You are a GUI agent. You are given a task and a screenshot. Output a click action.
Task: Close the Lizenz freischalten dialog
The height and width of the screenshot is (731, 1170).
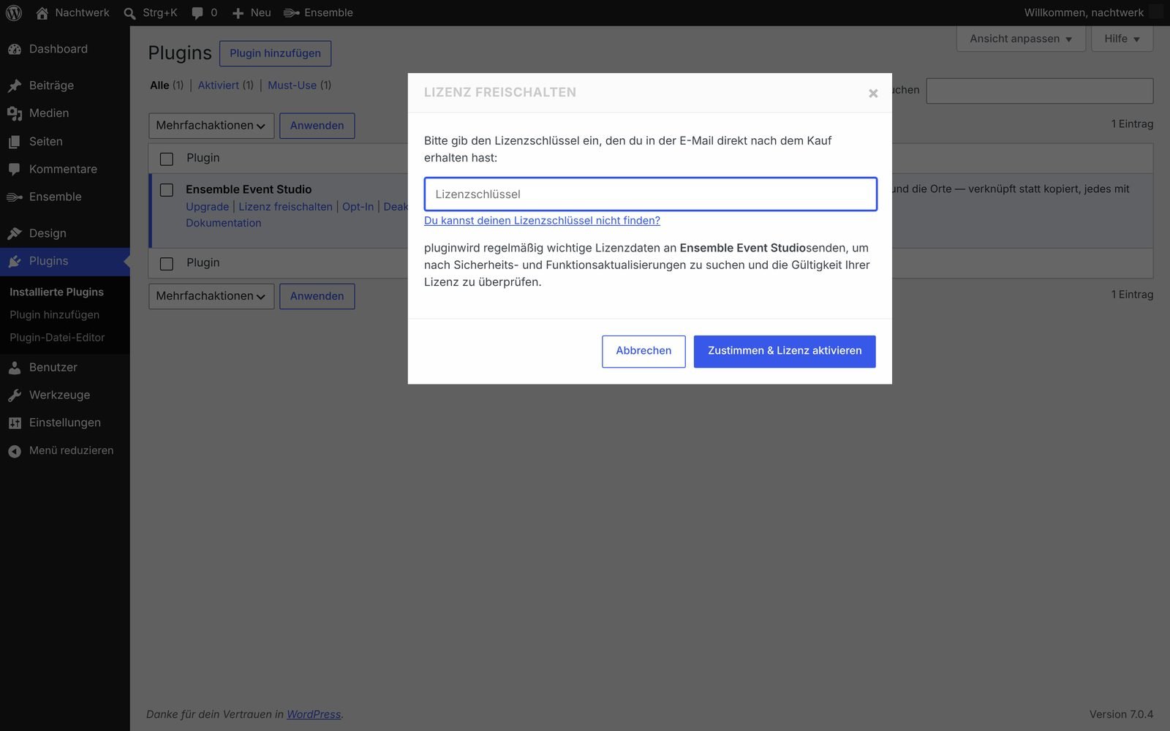[873, 93]
